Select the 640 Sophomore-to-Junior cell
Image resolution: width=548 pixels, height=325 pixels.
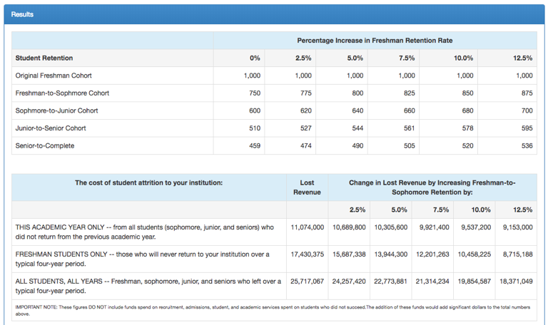[x=355, y=110]
